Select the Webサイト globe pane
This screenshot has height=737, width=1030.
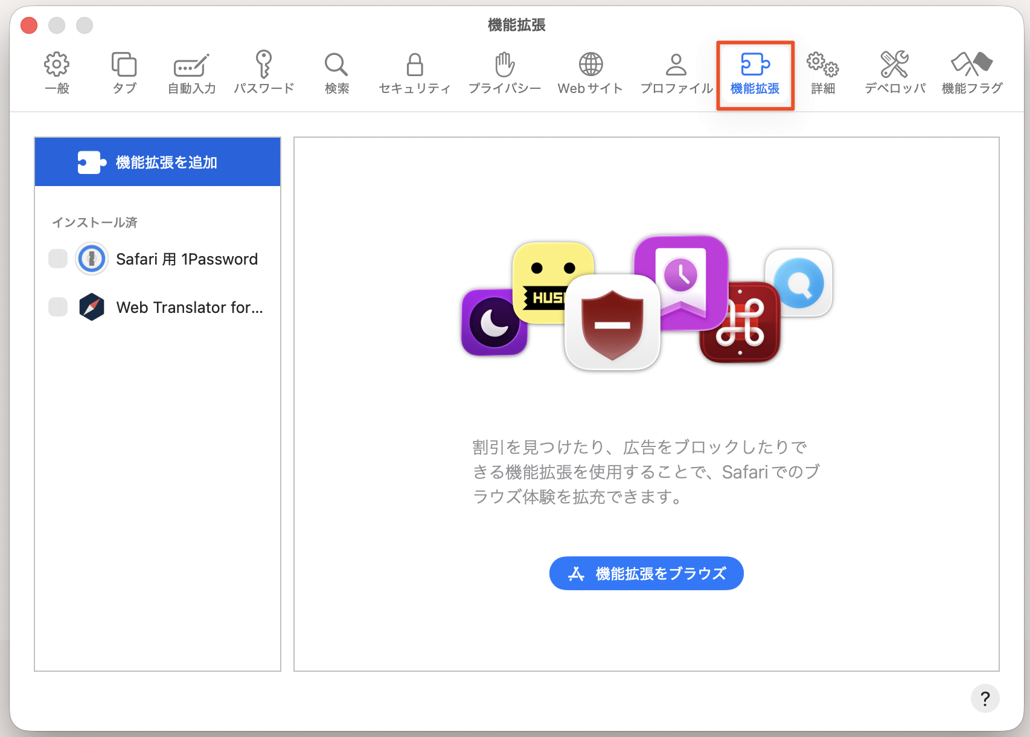[x=590, y=73]
